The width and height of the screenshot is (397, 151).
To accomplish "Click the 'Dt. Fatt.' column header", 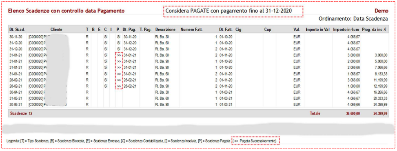I will (x=226, y=30).
